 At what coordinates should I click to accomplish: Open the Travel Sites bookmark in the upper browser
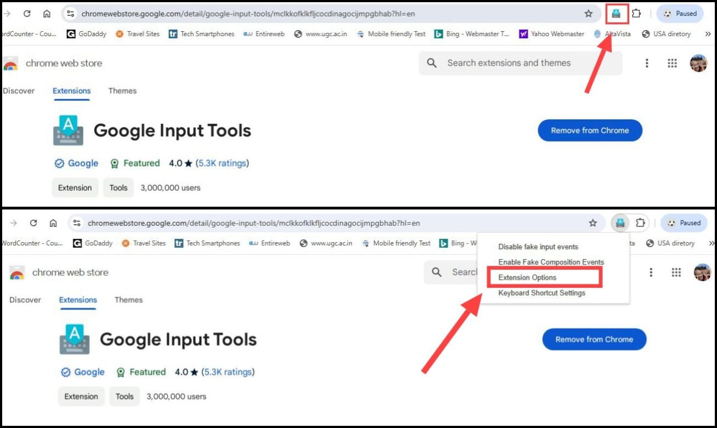[138, 34]
